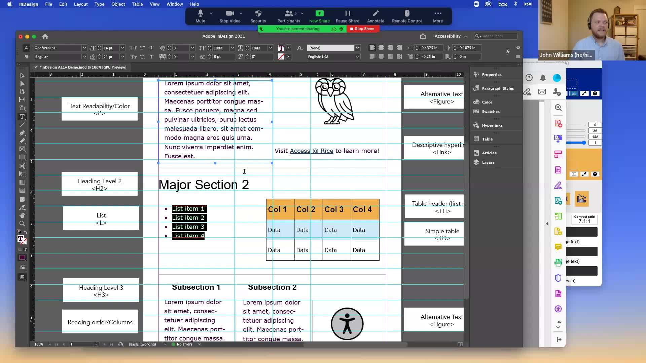Screen dimensions: 646x363
Task: Open the 100% zoom level dropdown in status bar
Action: pyautogui.click(x=50, y=344)
